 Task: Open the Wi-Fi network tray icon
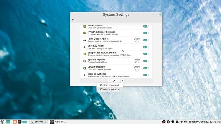[181, 122]
